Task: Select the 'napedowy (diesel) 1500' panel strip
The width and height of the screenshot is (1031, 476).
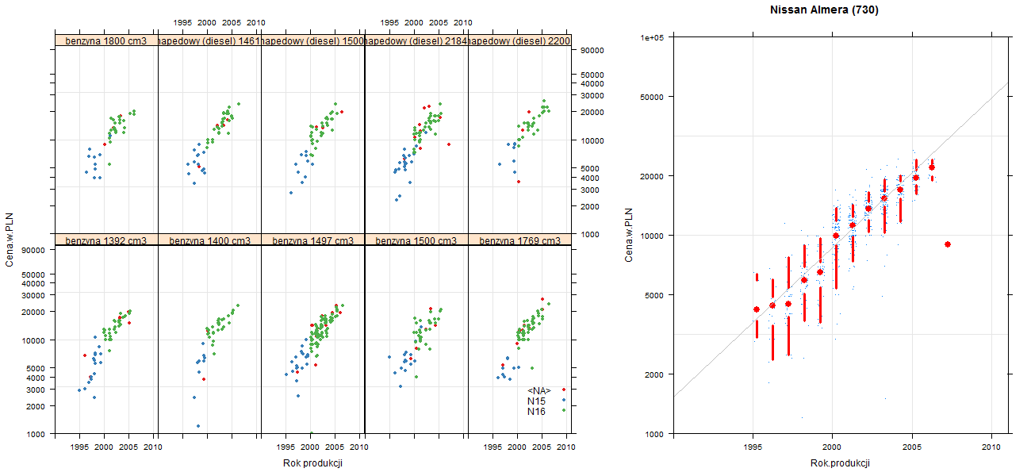Action: point(312,40)
